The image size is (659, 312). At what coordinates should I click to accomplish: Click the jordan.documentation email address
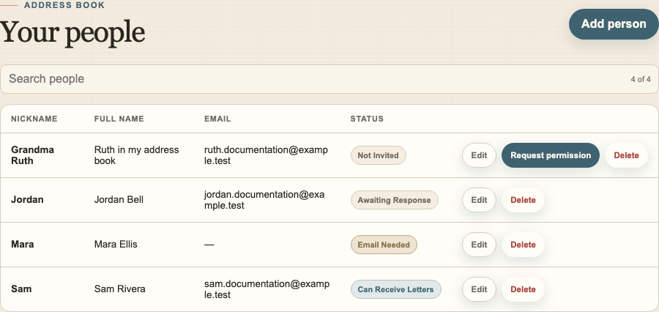264,200
